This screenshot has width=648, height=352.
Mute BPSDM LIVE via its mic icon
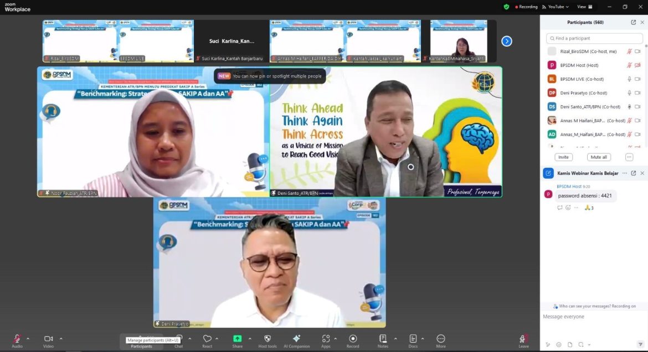(629, 79)
